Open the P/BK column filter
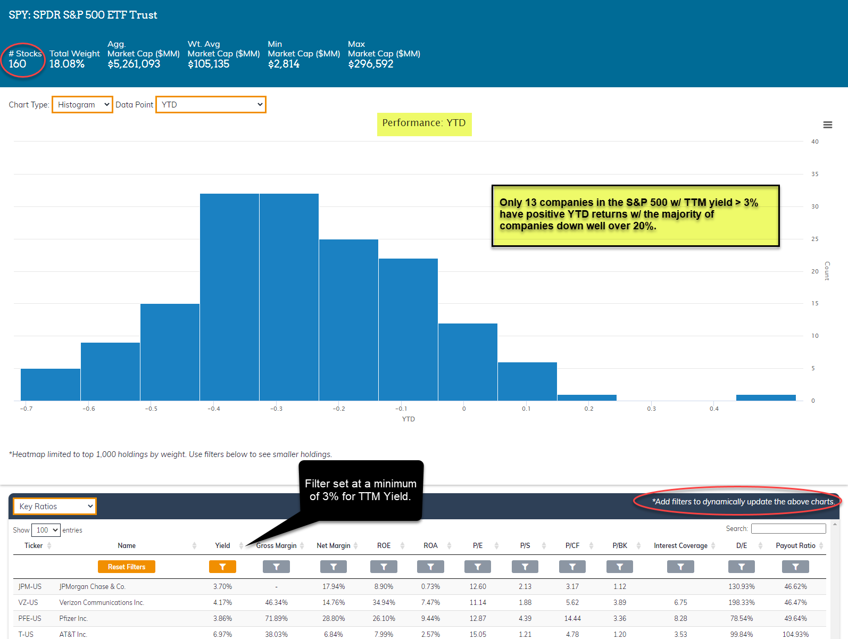The height and width of the screenshot is (639, 848). (620, 567)
